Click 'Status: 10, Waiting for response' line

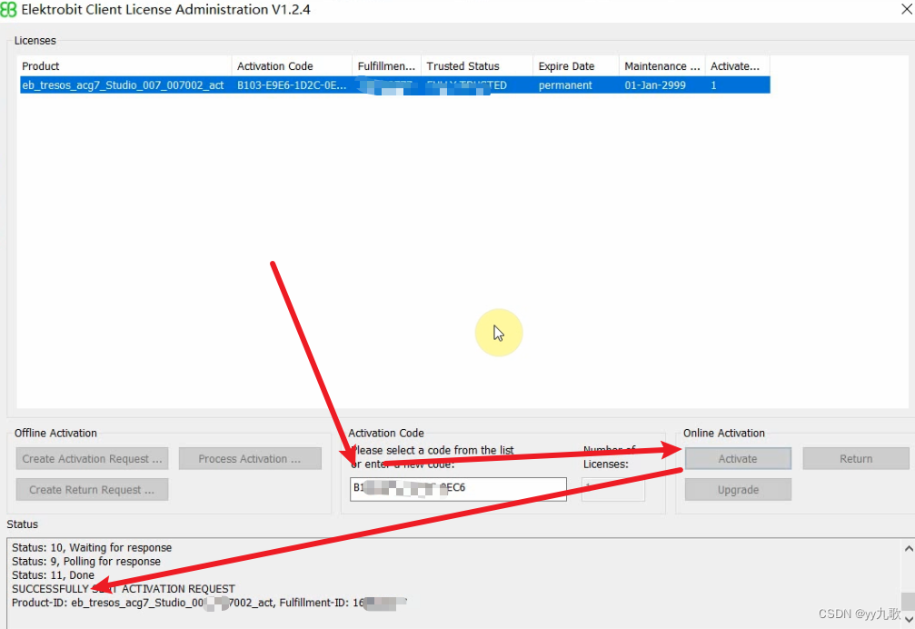[x=92, y=547]
